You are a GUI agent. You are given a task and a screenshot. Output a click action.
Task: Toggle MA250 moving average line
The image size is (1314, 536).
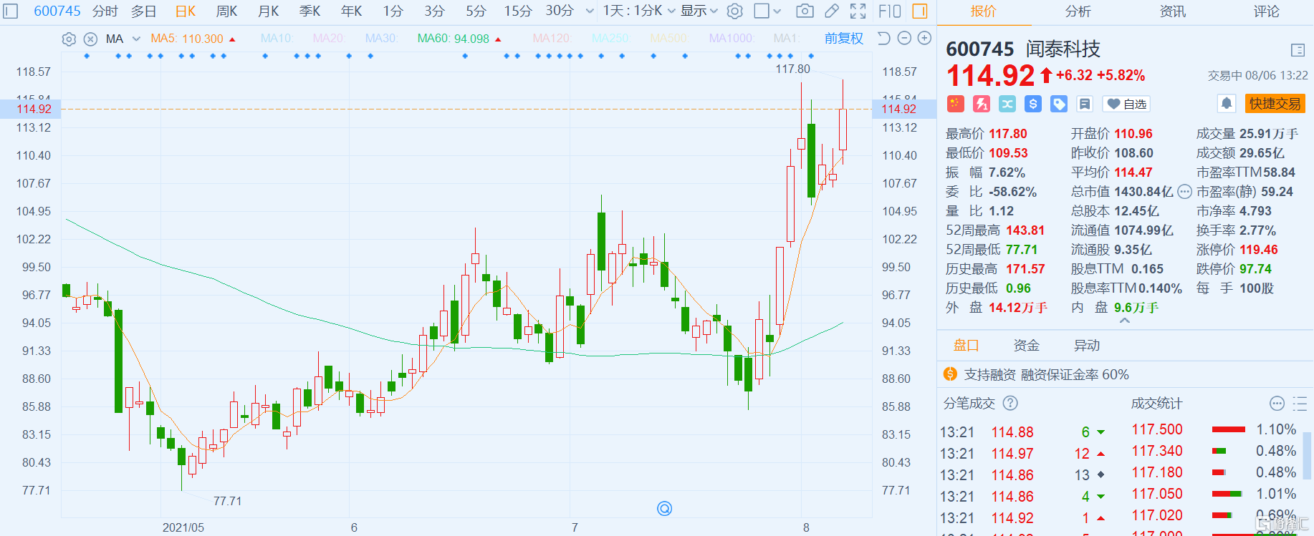tap(611, 38)
